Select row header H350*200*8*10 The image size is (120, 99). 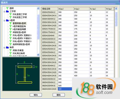pyautogui.click(x=50, y=39)
